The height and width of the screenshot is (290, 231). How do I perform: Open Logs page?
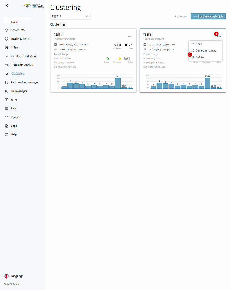click(x=14, y=126)
